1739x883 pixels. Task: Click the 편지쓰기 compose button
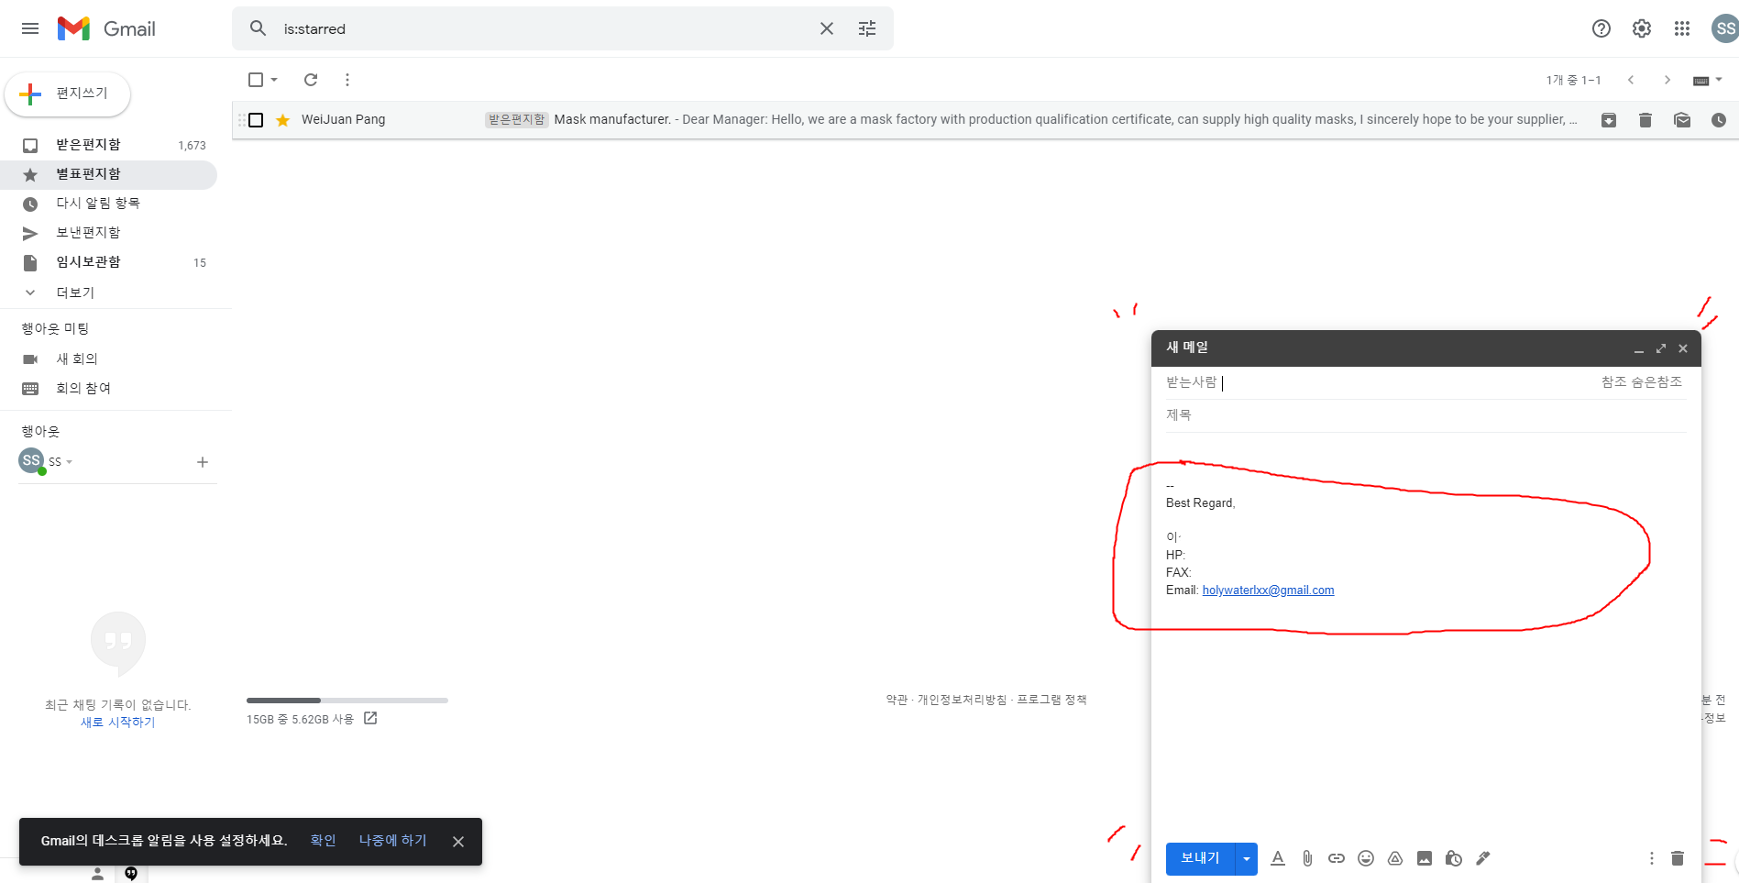tap(68, 94)
